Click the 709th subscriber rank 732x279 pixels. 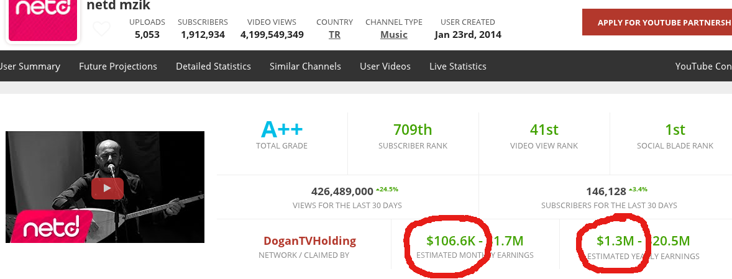point(413,129)
